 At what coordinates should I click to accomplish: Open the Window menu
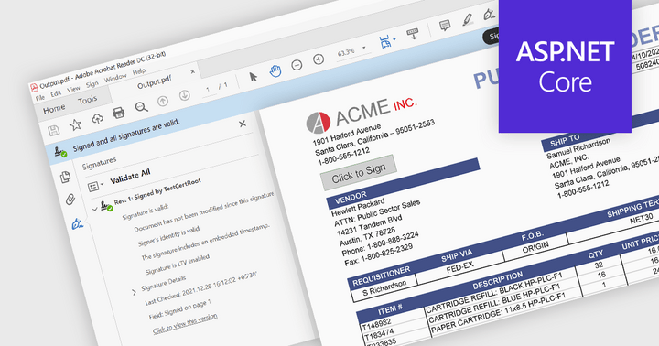[115, 78]
